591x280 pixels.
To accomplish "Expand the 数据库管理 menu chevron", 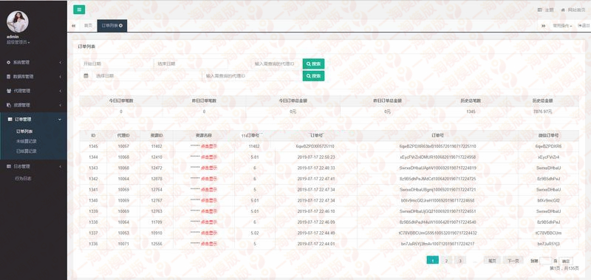I will click(61, 77).
